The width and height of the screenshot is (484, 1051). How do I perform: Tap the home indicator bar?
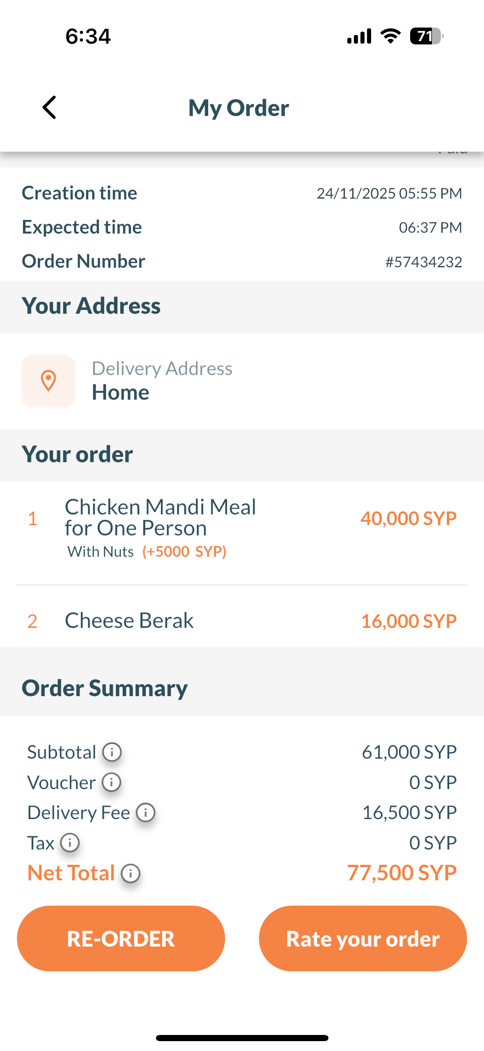[242, 1038]
